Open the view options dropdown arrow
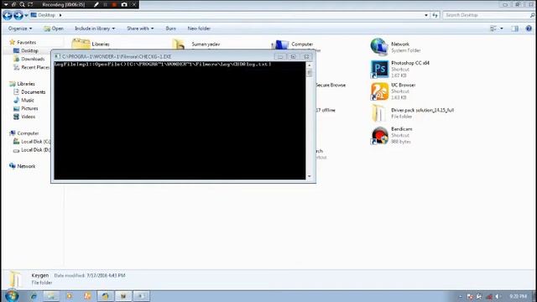The image size is (537, 302). [502, 29]
